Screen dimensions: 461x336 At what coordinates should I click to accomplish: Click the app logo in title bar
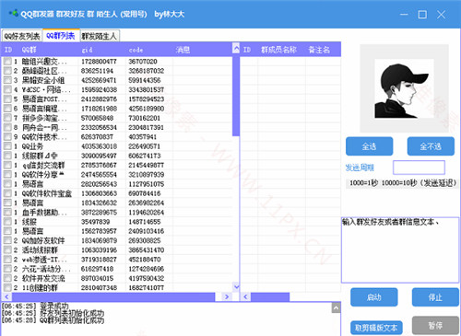[x=13, y=14]
